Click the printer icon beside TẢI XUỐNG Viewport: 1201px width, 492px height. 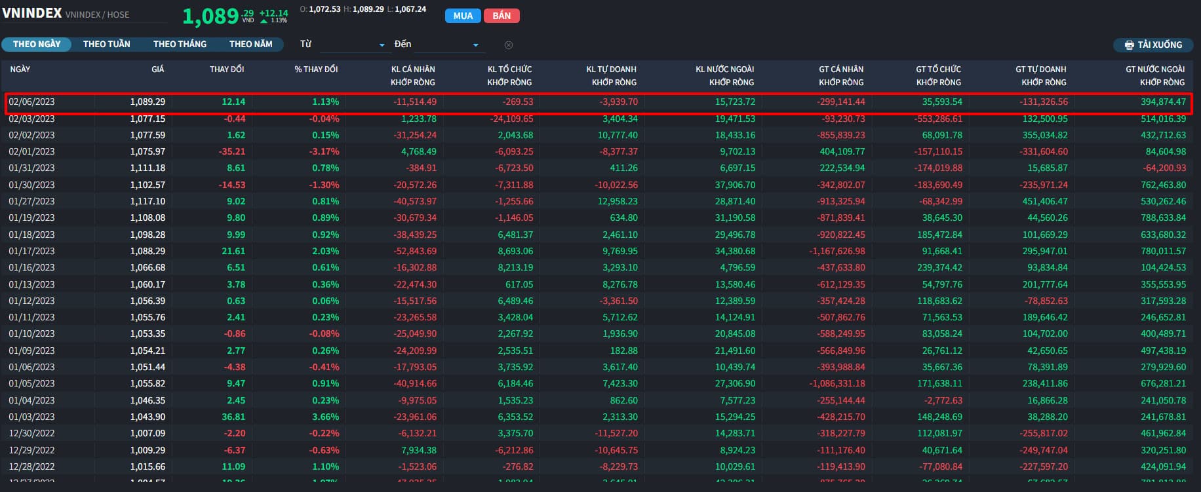[1129, 45]
